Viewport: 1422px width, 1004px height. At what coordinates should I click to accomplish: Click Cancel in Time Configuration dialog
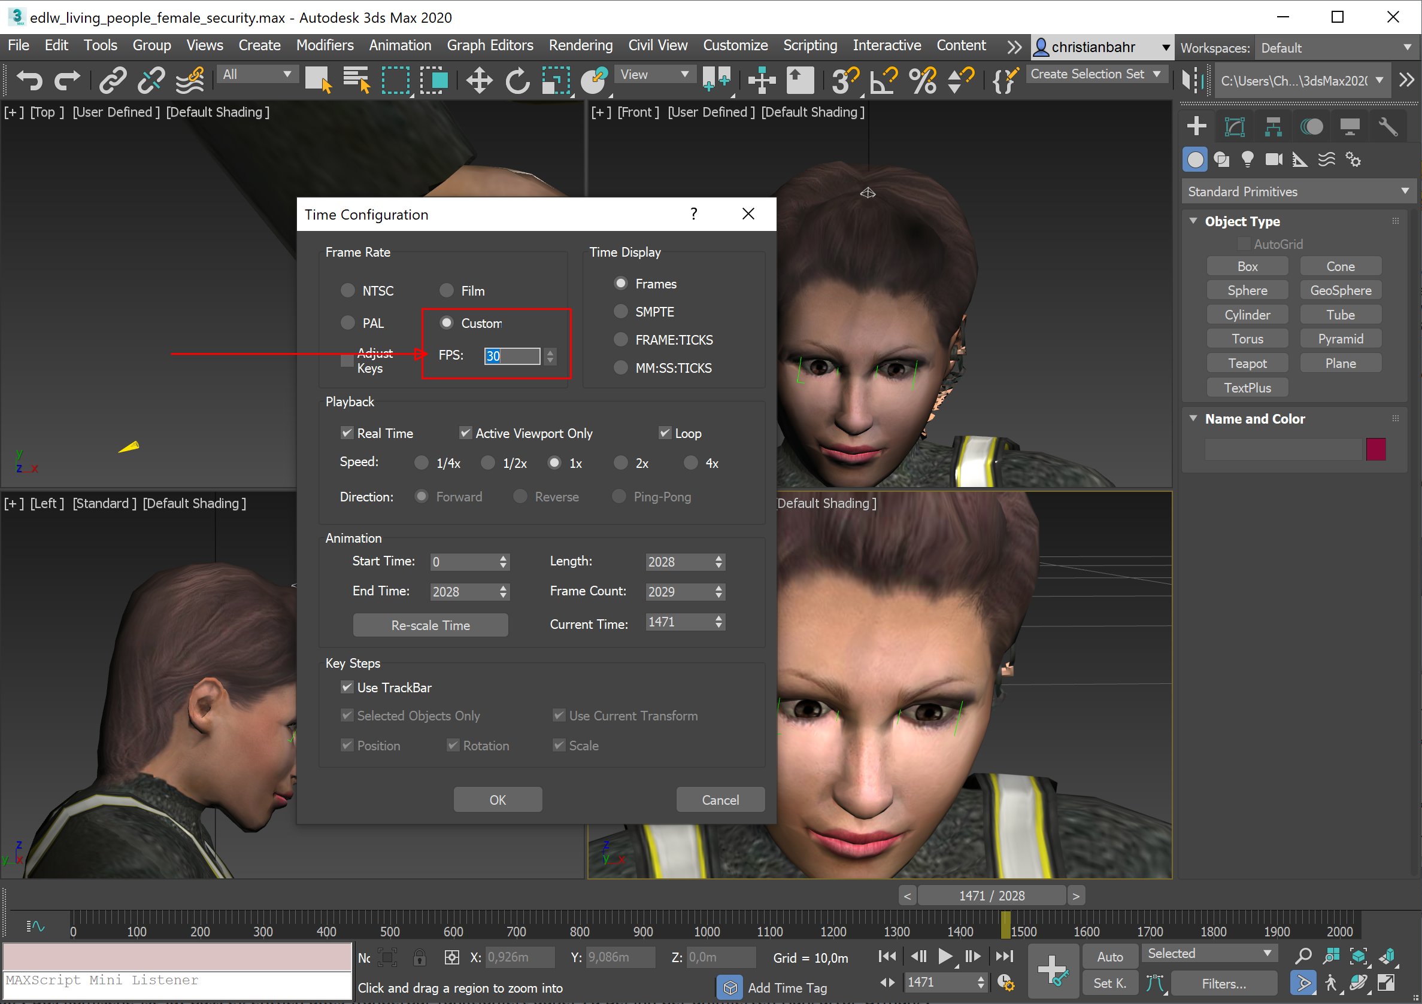pos(720,800)
